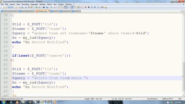
Task: Click 'length : 1048' in the status bar
Action: click(89, 99)
